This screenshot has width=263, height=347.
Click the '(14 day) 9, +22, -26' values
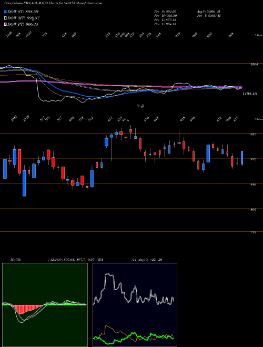pos(147,260)
